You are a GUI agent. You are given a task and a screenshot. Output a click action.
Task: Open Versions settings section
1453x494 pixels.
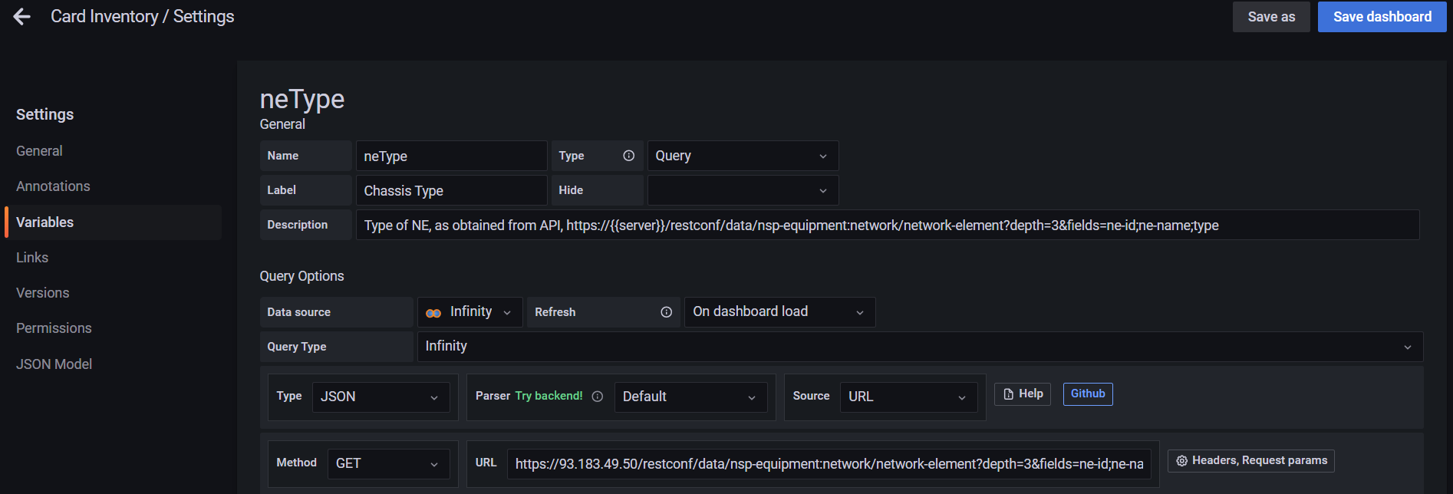(x=43, y=293)
